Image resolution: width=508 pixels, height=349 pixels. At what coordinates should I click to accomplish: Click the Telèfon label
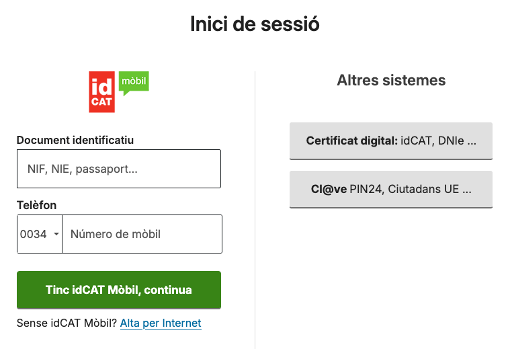tap(36, 205)
